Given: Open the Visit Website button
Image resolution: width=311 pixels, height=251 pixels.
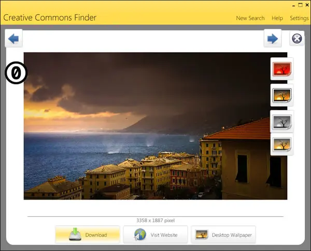Looking at the screenshot, I should click(x=155, y=235).
